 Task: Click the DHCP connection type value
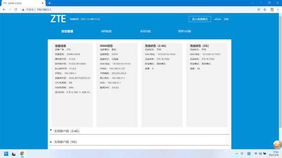[x=115, y=54]
